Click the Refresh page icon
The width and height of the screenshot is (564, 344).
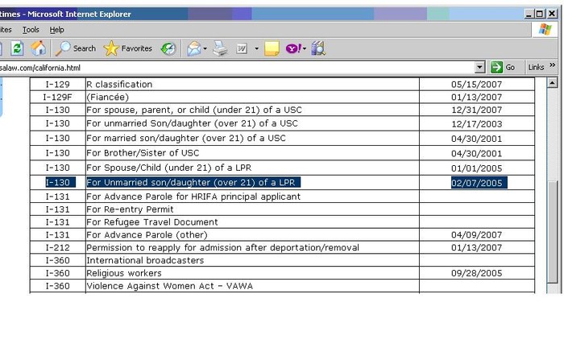pos(17,48)
